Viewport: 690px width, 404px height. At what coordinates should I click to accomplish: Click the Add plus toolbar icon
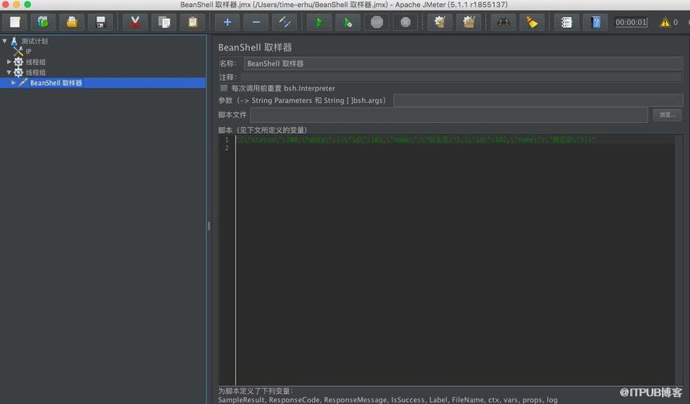tap(227, 22)
